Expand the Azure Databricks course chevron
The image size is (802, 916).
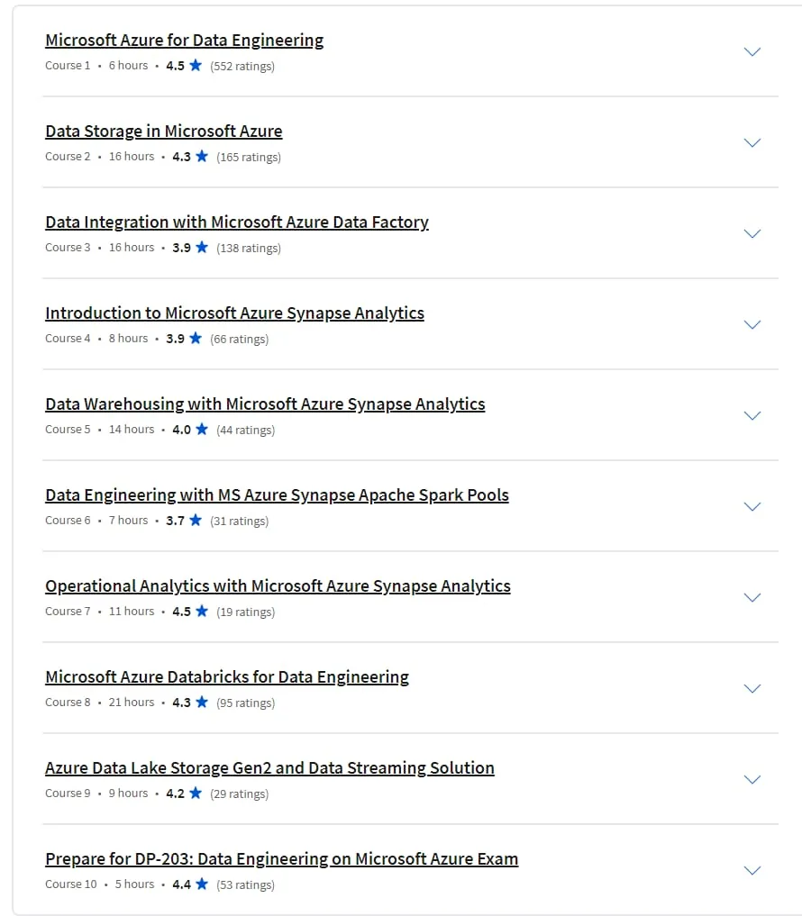pos(752,689)
